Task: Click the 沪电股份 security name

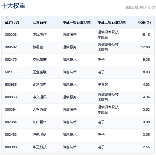Action: [x=39, y=134]
